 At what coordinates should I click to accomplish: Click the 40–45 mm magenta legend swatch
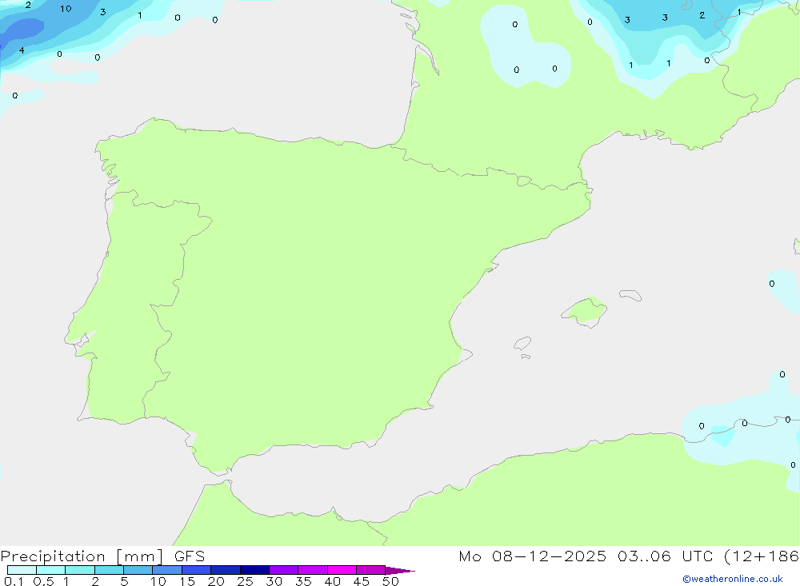(x=342, y=570)
